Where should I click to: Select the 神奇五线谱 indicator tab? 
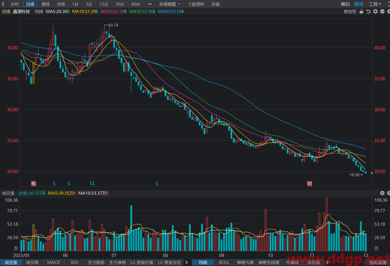point(269,262)
